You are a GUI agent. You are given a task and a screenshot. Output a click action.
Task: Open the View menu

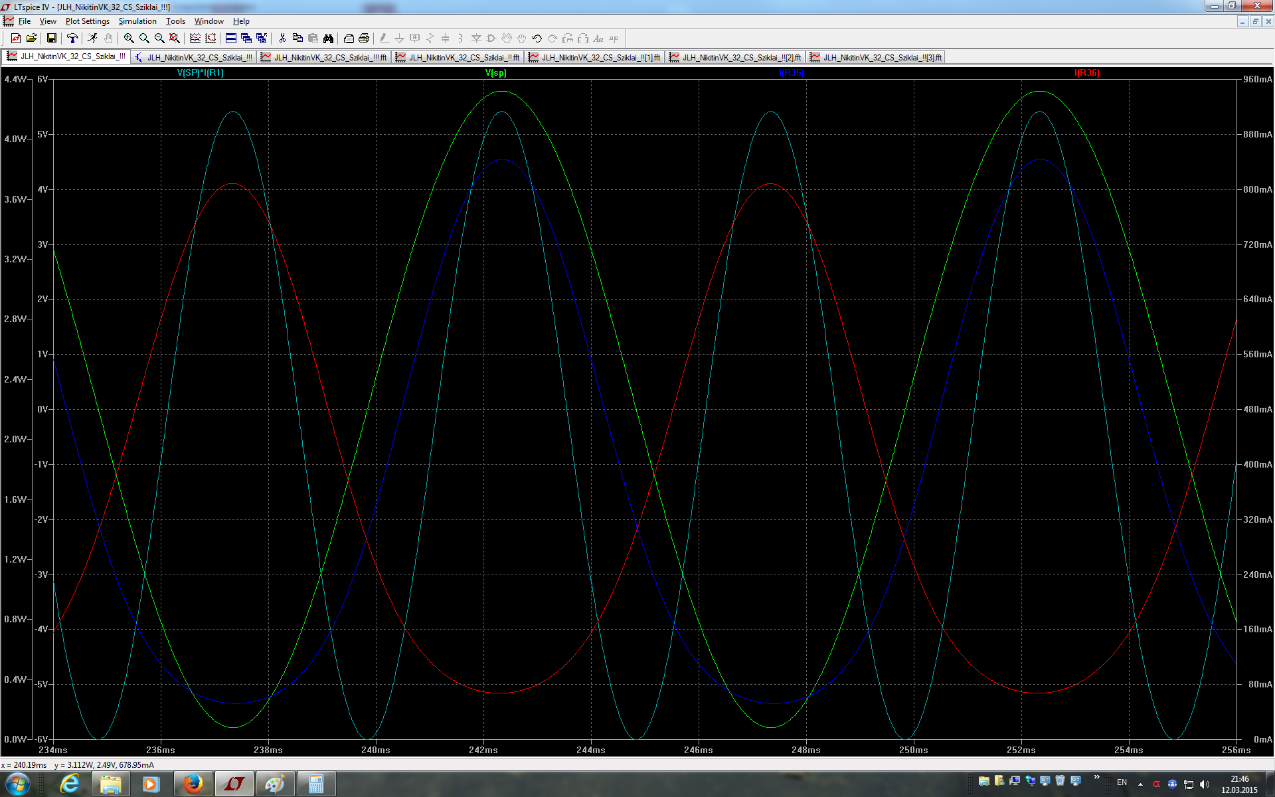coord(48,21)
